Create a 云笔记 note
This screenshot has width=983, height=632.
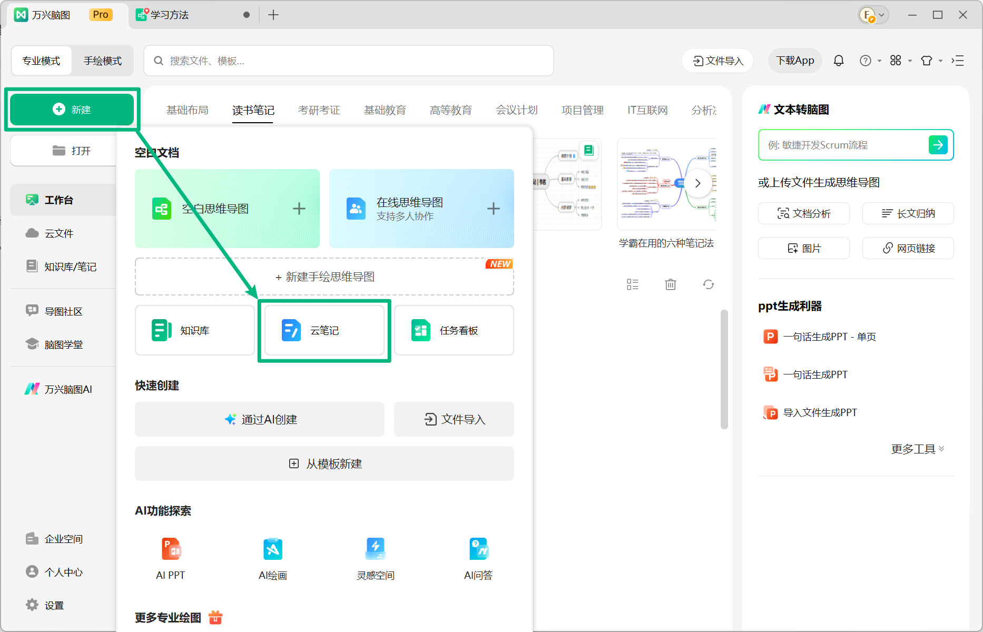[x=325, y=330]
